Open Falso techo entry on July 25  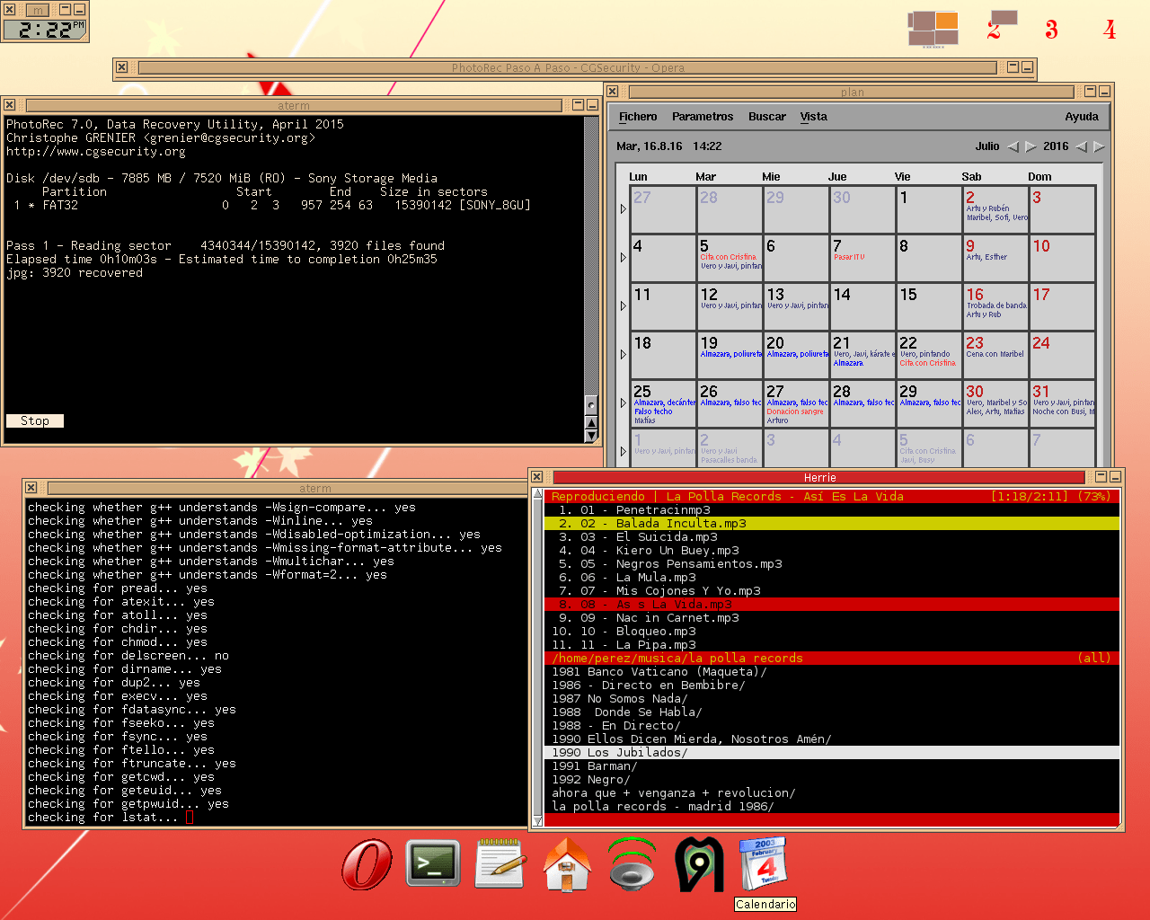point(653,411)
